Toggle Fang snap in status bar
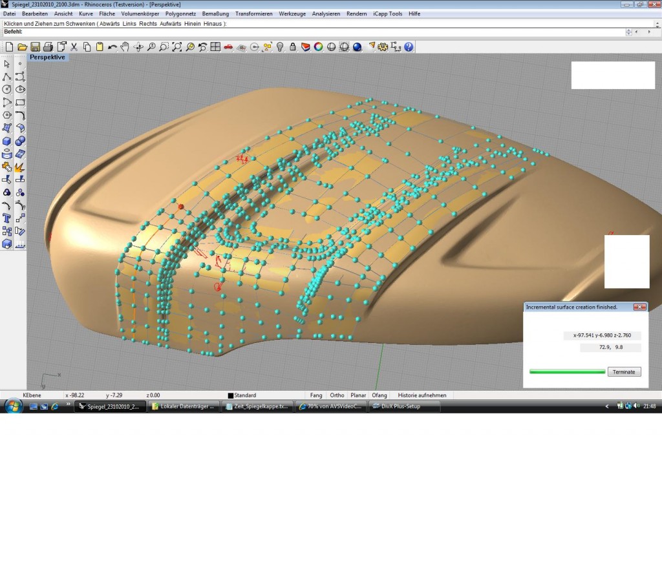Viewport: 662px width, 562px height. point(316,395)
